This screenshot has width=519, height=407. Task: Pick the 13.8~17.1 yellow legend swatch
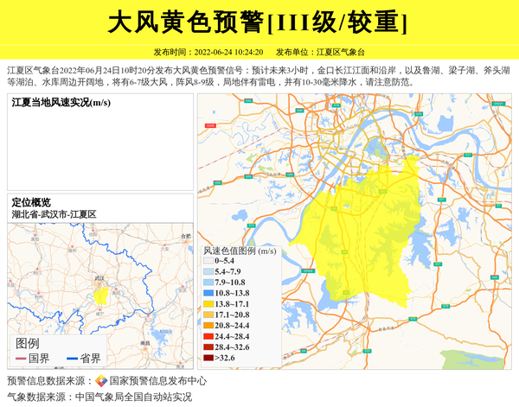208,304
